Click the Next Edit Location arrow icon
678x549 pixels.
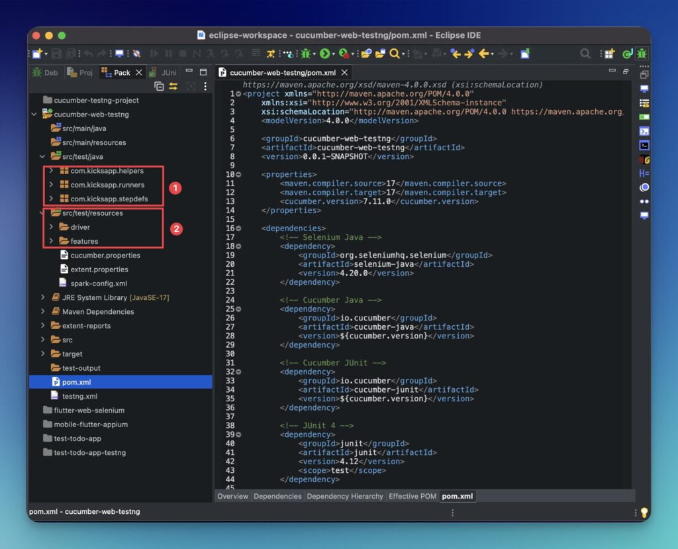469,54
